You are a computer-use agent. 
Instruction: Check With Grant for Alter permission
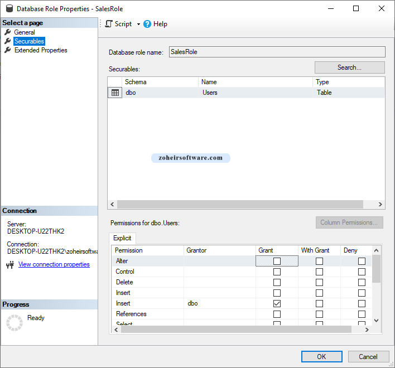pyautogui.click(x=319, y=261)
